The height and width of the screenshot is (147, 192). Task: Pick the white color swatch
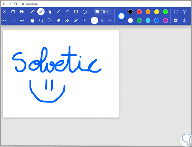pyautogui.click(x=130, y=21)
